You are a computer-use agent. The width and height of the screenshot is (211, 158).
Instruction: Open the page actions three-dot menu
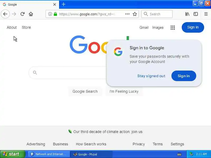coord(127,14)
